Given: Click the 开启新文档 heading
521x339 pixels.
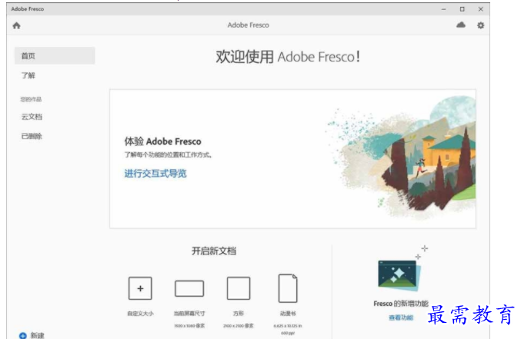Looking at the screenshot, I should tap(214, 251).
